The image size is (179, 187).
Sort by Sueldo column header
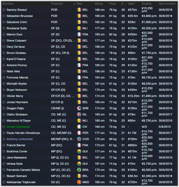[147, 4]
